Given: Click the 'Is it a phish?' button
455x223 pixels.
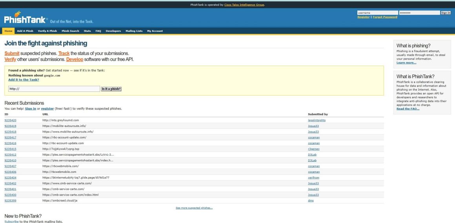Looking at the screenshot, I should tap(111, 89).
